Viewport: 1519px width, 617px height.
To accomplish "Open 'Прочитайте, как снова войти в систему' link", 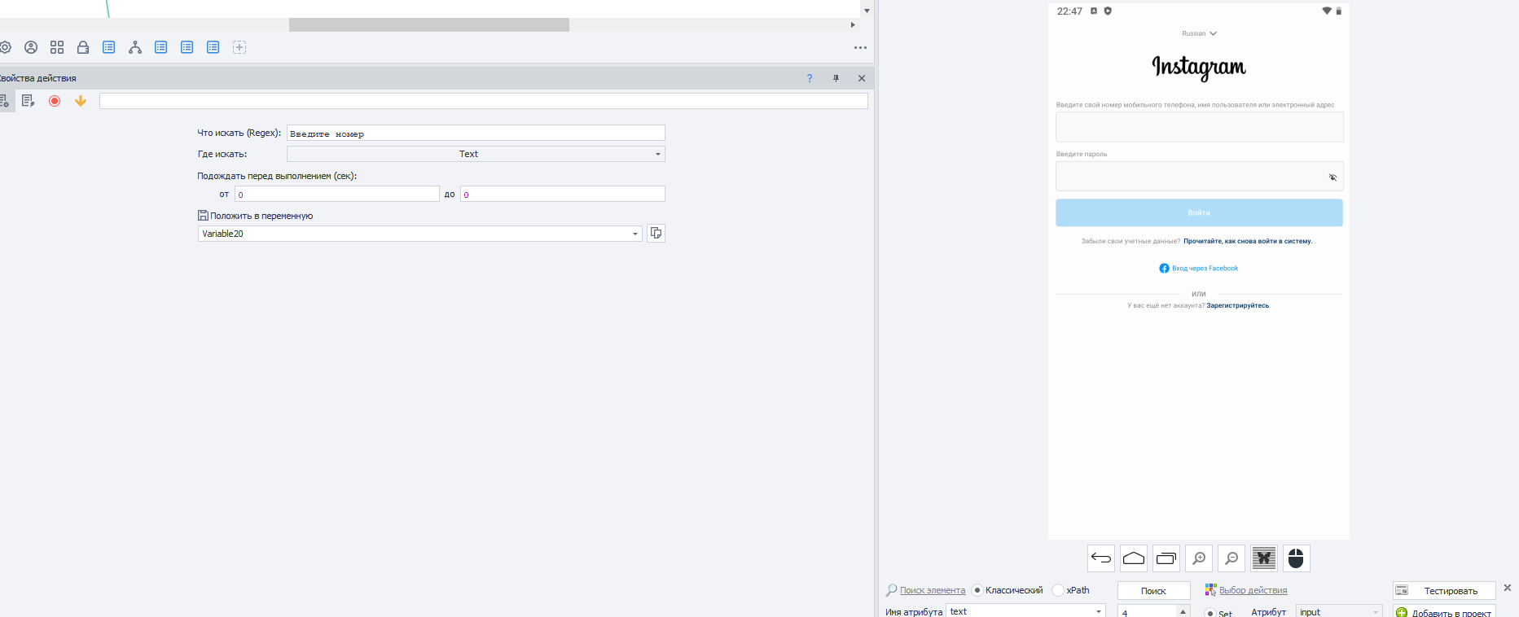I will pyautogui.click(x=1248, y=241).
